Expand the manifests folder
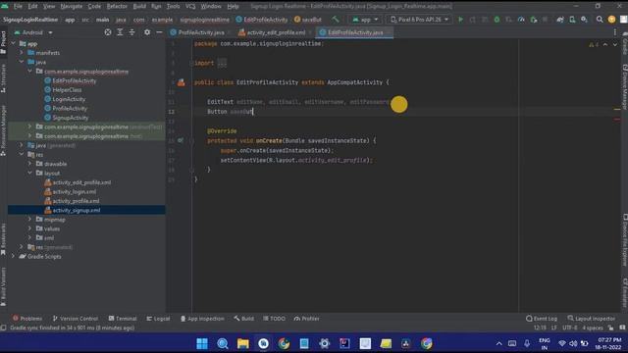Image resolution: width=628 pixels, height=353 pixels. (22, 52)
